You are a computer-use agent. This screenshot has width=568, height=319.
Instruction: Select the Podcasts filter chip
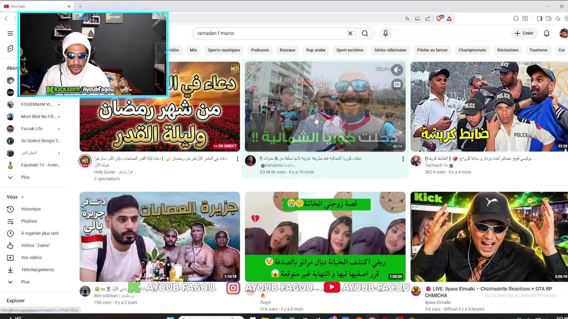(x=260, y=50)
